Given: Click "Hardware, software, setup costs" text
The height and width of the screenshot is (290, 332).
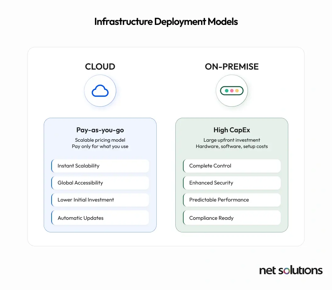Looking at the screenshot, I should pos(232,146).
